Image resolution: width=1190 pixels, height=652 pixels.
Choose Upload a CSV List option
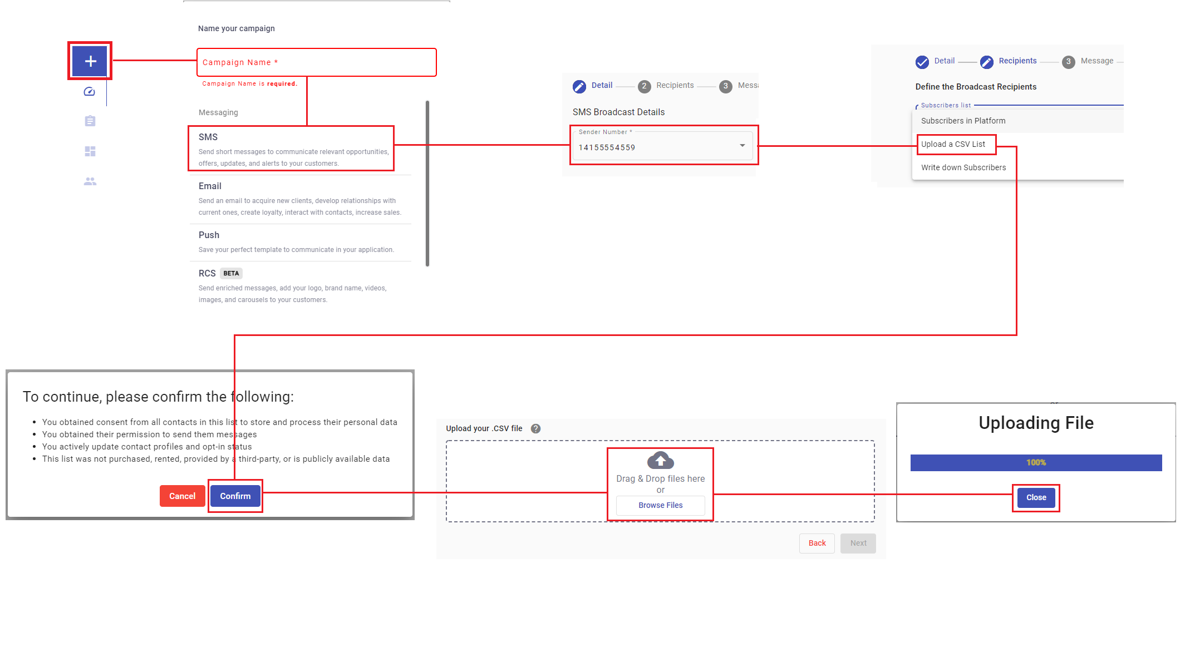(953, 144)
